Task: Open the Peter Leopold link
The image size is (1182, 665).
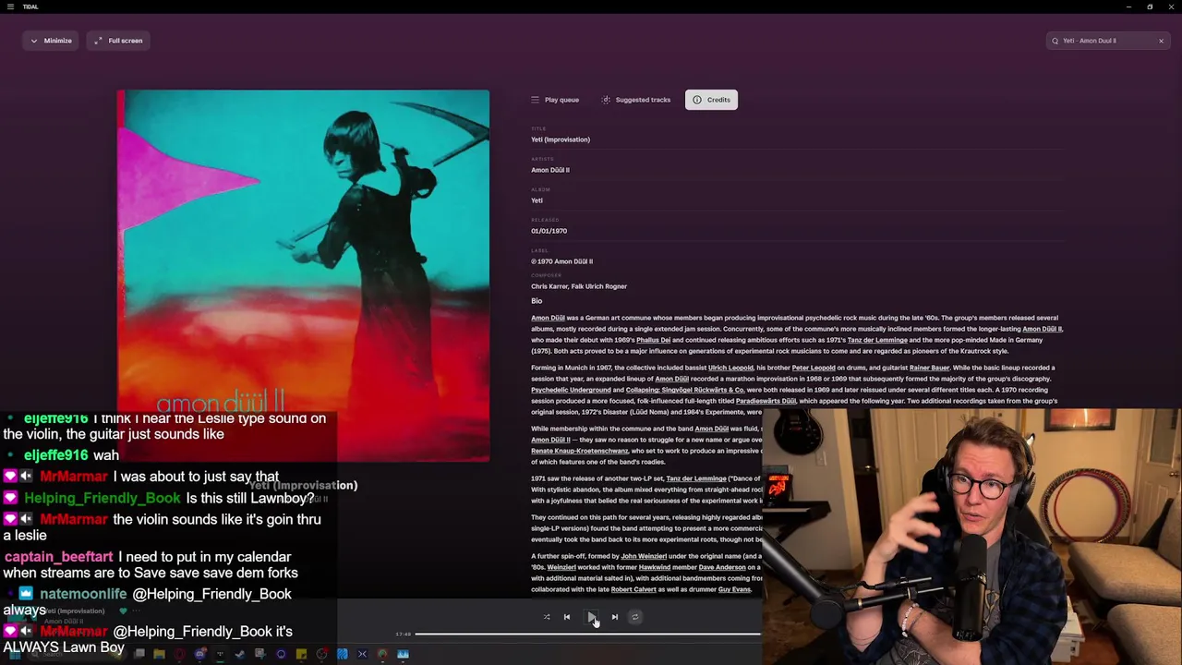Action: tap(814, 368)
